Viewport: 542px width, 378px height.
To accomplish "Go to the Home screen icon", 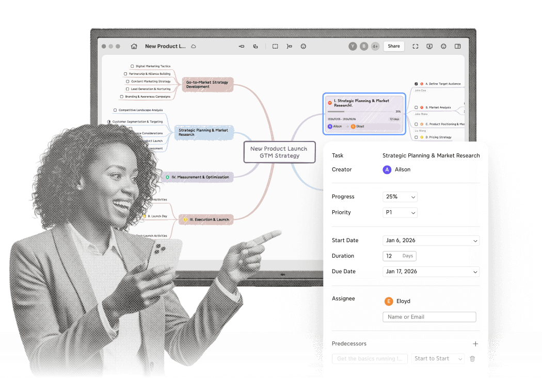I will coord(134,46).
